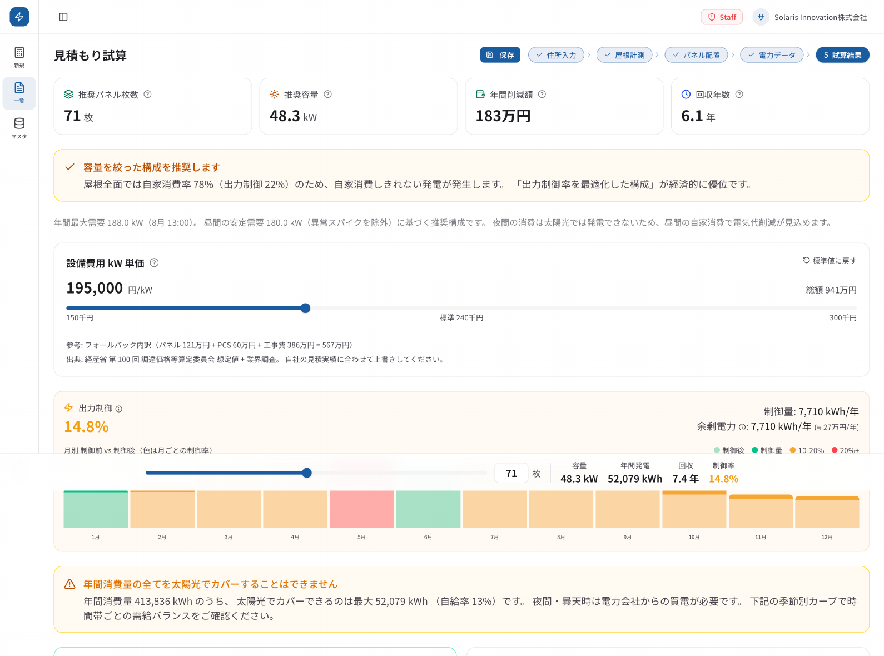Click the lightning icon beside 出力制御

[69, 408]
